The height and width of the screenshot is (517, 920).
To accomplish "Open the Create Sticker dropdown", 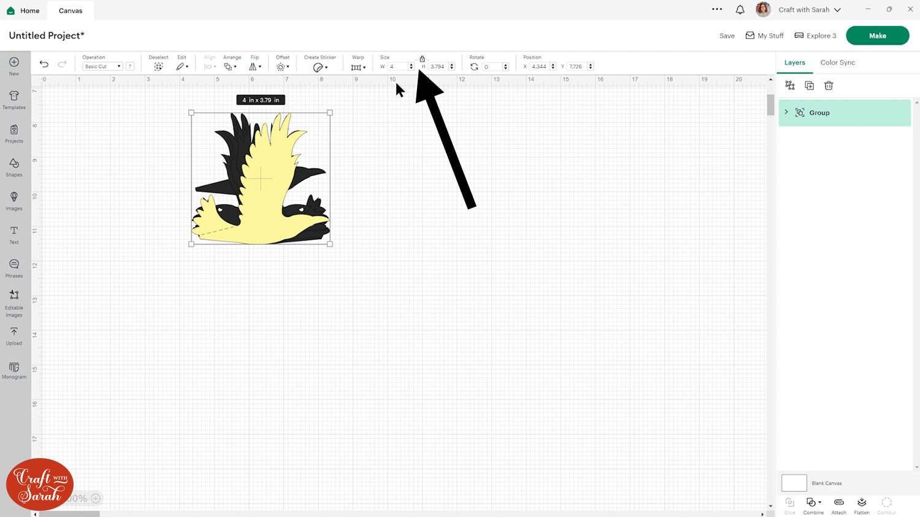I will click(320, 67).
